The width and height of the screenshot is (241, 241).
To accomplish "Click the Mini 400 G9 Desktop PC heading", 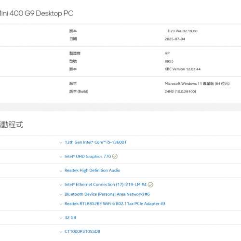I will click(36, 13).
